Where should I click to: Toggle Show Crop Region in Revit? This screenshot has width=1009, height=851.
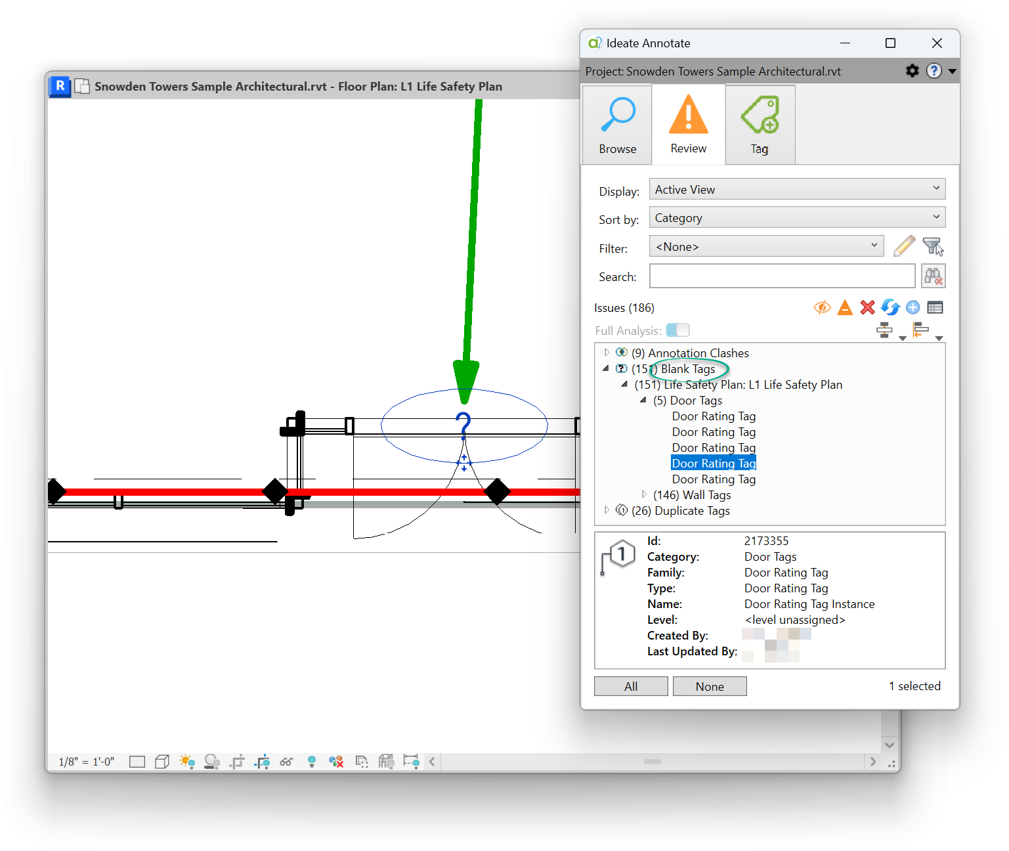click(262, 762)
